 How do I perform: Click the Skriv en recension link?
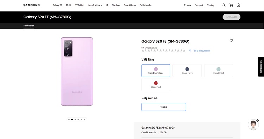coord(202,50)
